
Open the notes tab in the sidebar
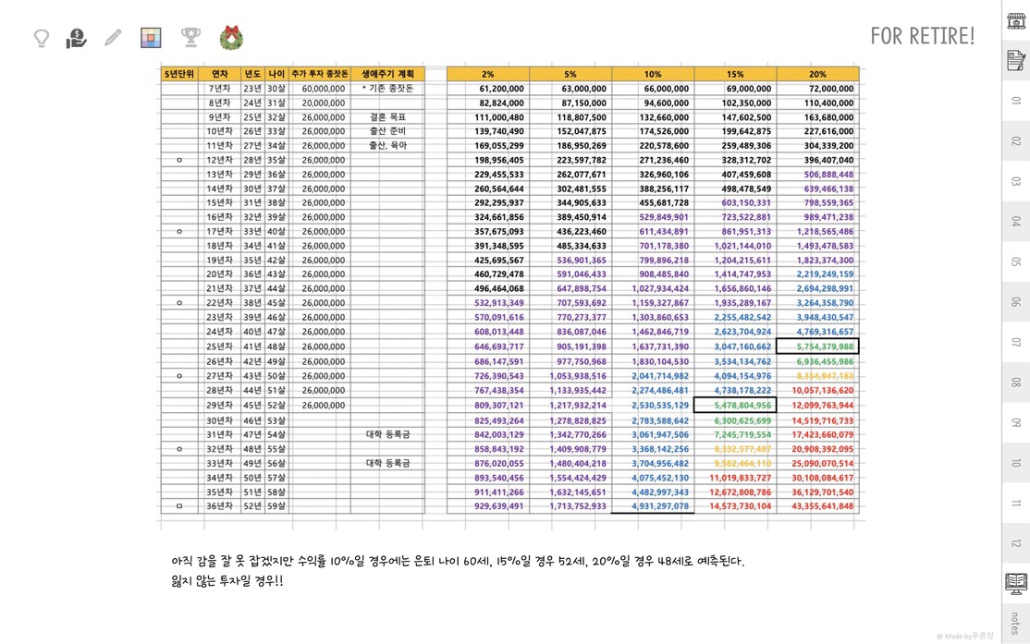tap(1016, 622)
